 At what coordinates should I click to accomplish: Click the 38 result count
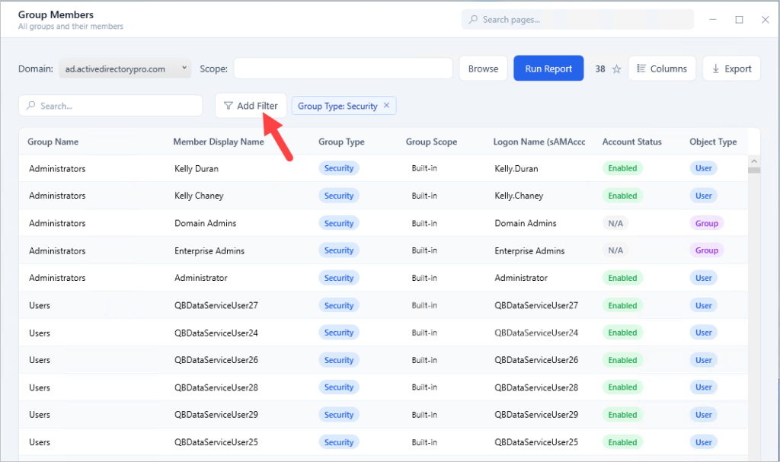click(x=600, y=69)
